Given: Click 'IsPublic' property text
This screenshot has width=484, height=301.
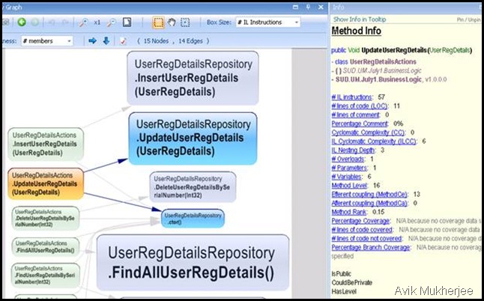Looking at the screenshot, I should pyautogui.click(x=341, y=274).
